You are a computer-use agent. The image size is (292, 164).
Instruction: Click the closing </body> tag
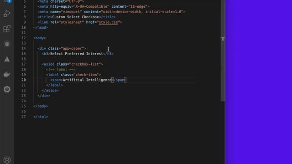(x=41, y=106)
